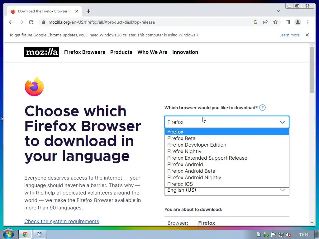Choose Firefox iOS option
Image resolution: width=319 pixels, height=239 pixels.
[227, 184]
